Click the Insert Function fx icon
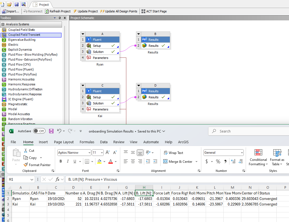This screenshot has height=222, width=289. click(58, 179)
